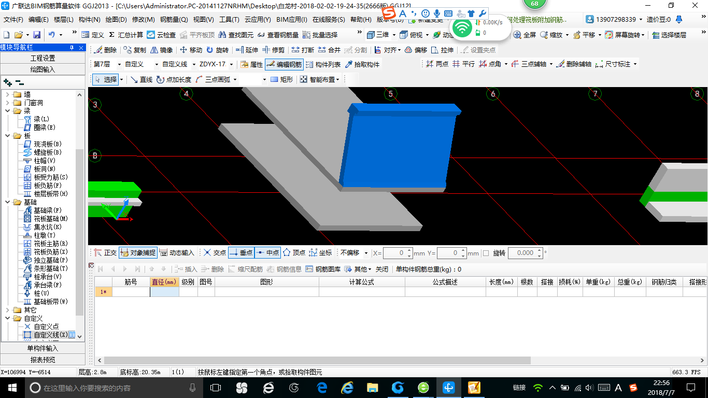The height and width of the screenshot is (398, 708).
Task: Toggle 动态输入 dynamic input
Action: [177, 253]
